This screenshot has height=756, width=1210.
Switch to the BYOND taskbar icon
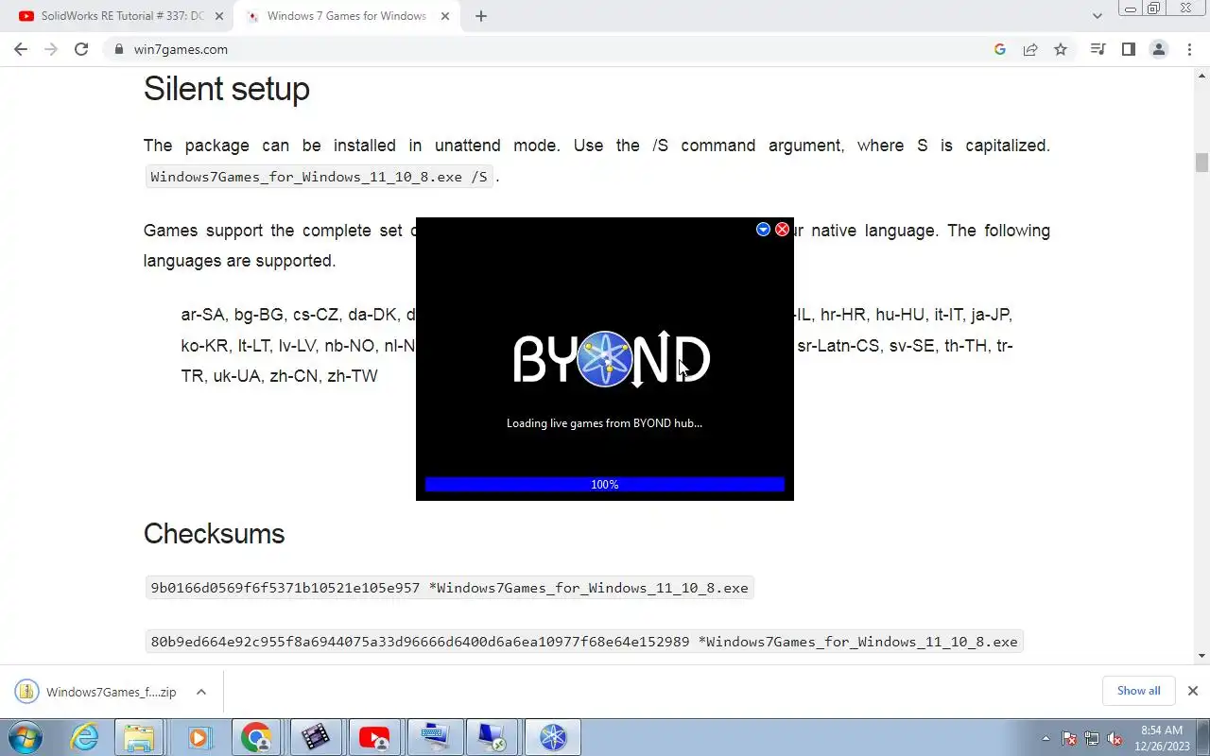[552, 737]
